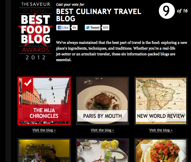Screen dimensions: 191x162
Task: Click the Paris By Mouth title label
Action: (x=103, y=116)
